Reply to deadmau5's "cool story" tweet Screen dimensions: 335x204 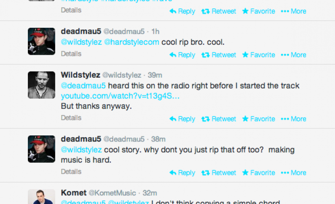point(182,173)
